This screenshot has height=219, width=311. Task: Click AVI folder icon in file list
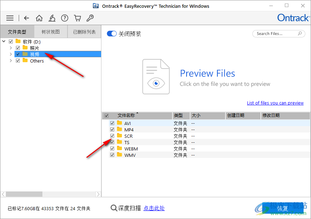(119, 123)
